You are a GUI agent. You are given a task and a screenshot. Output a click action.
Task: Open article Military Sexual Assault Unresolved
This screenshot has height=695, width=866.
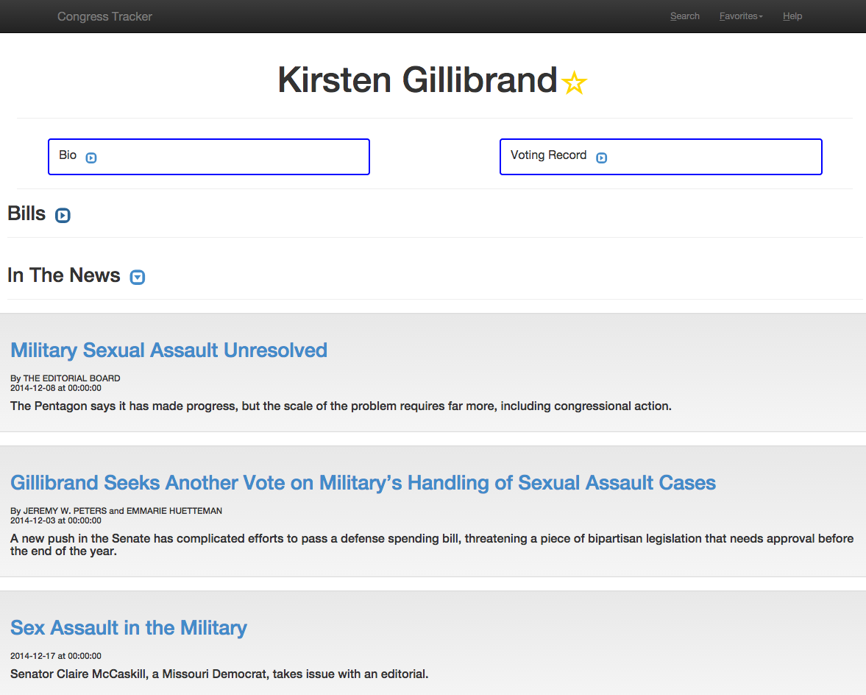click(168, 350)
